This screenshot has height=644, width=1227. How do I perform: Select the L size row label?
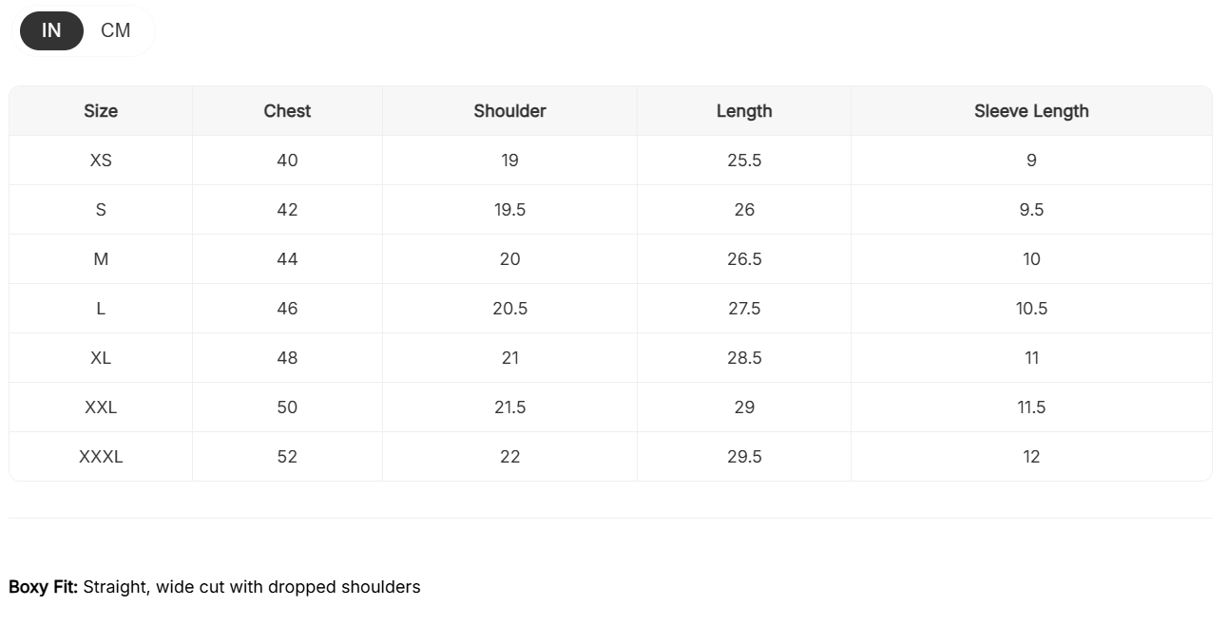tap(101, 309)
